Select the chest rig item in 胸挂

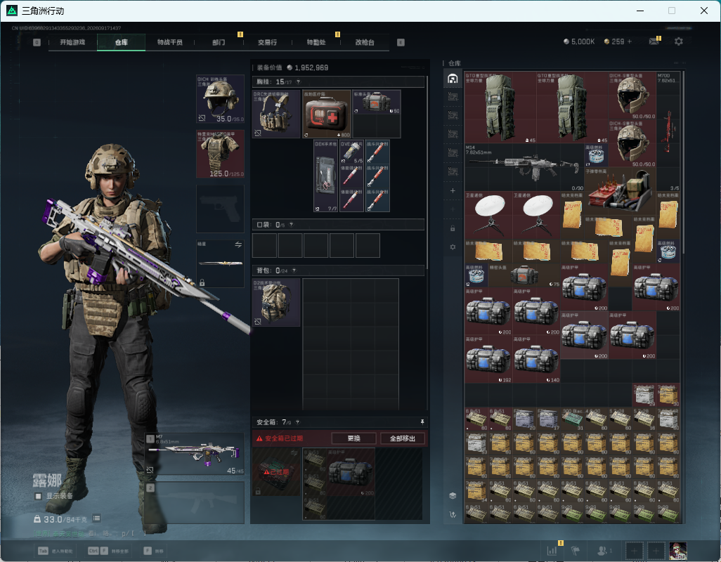276,114
